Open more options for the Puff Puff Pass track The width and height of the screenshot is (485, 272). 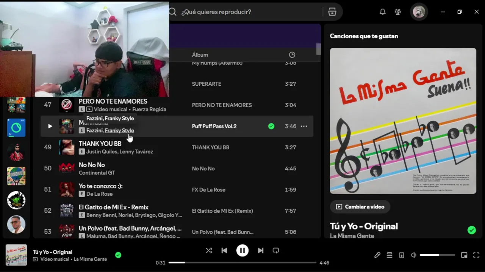click(304, 126)
